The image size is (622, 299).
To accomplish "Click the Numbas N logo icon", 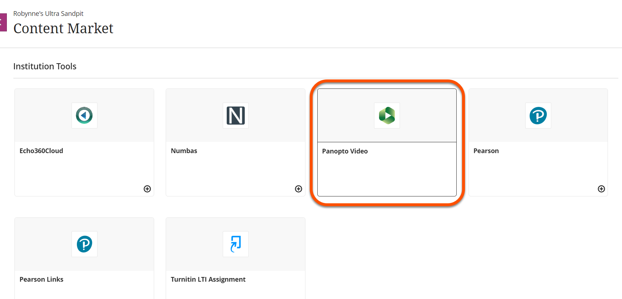I will pos(236,116).
